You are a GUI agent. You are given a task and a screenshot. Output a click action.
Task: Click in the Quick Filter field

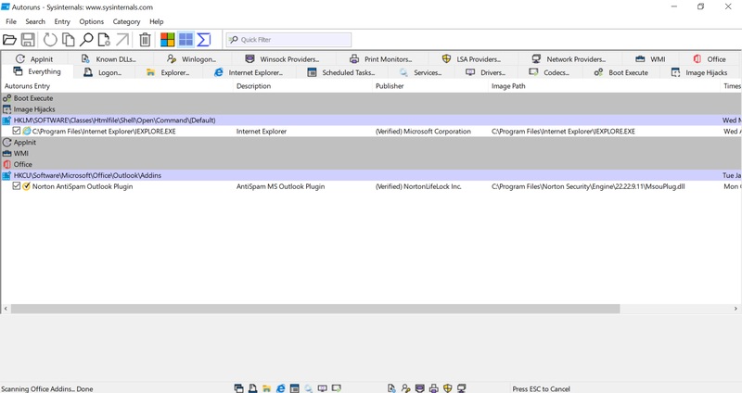pos(292,40)
